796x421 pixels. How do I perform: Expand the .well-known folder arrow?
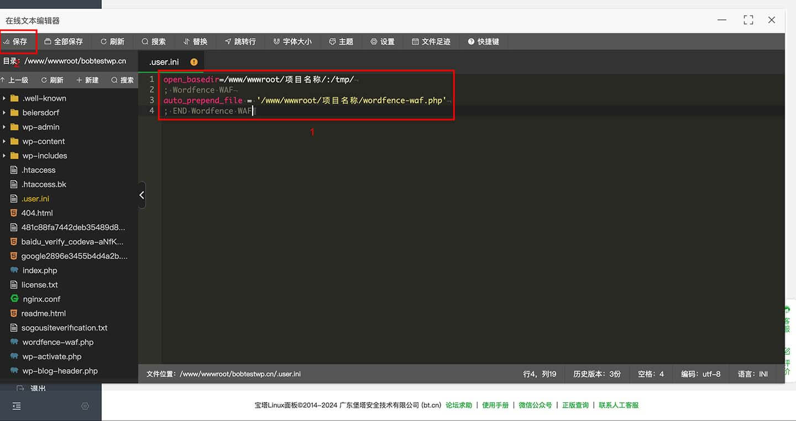4,98
